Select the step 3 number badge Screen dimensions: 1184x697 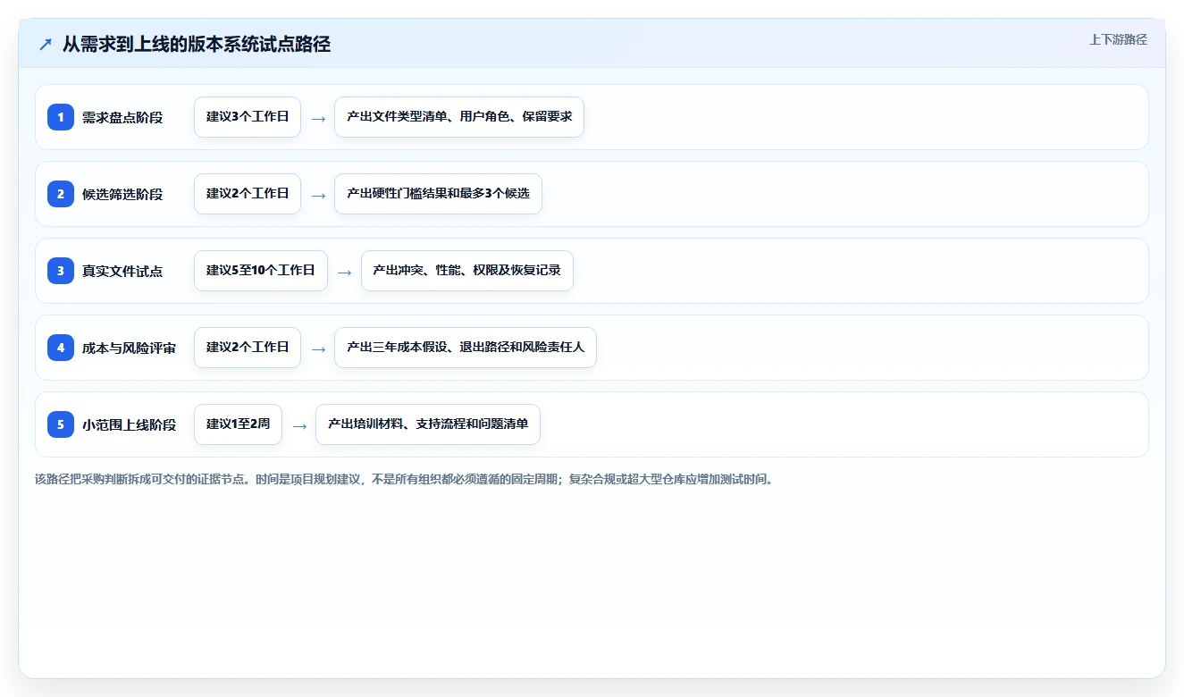(x=61, y=271)
